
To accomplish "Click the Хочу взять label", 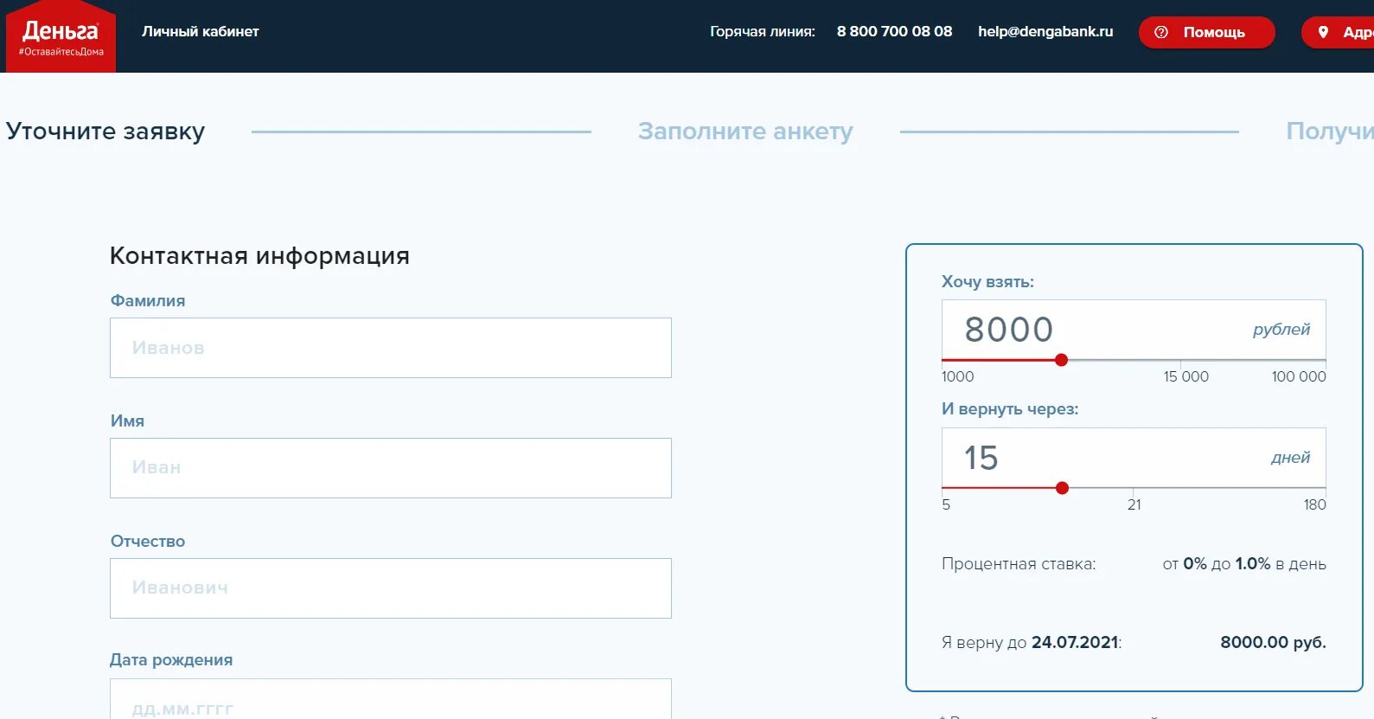I will (x=987, y=282).
